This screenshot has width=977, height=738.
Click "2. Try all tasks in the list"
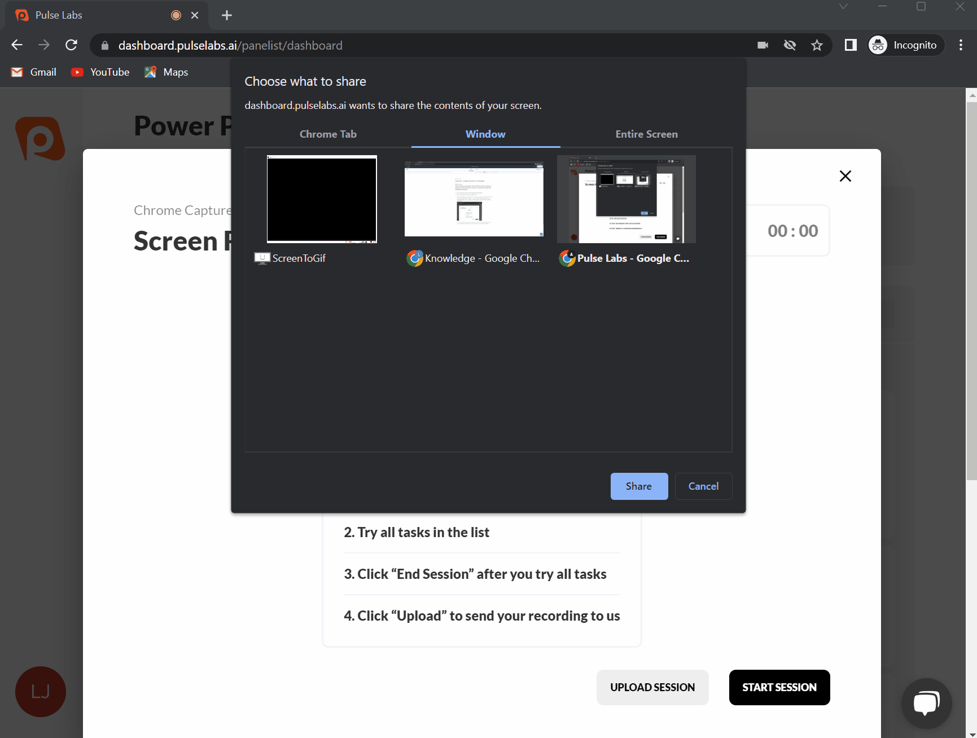(x=417, y=533)
